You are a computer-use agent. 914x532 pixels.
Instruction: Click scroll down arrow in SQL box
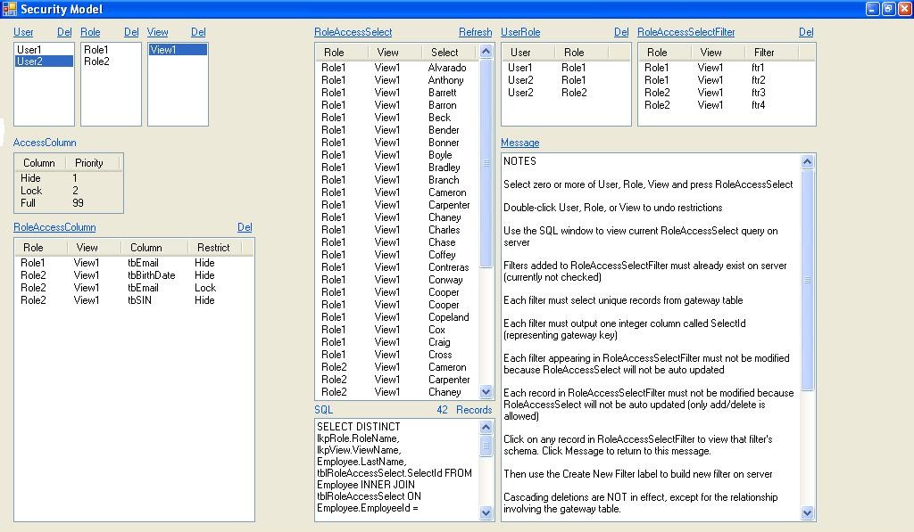tap(486, 512)
